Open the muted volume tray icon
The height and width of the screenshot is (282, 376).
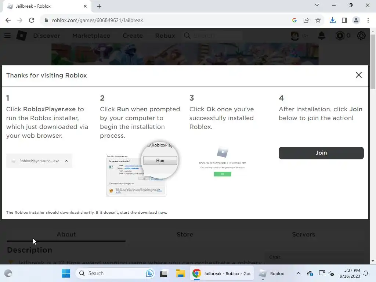pos(331,273)
